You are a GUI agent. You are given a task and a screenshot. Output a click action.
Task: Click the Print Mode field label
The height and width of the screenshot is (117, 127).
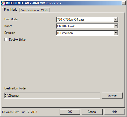pyautogui.click(x=11, y=19)
